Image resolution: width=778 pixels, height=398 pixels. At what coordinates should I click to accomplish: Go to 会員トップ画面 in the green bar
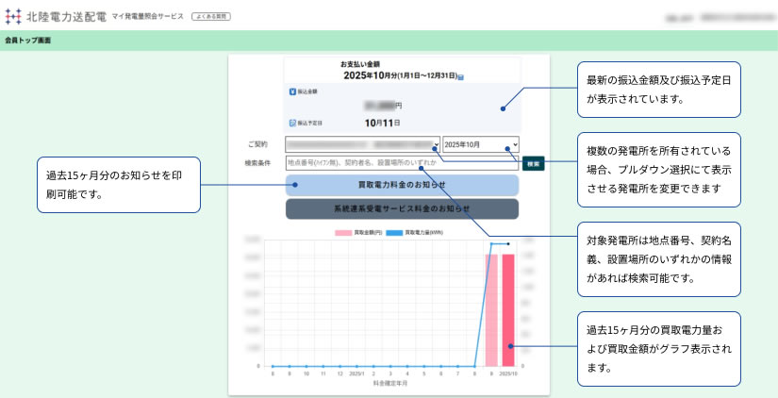click(x=28, y=41)
